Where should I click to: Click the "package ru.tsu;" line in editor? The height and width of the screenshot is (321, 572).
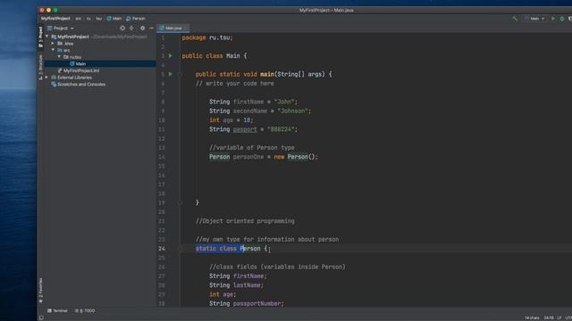pyautogui.click(x=207, y=37)
